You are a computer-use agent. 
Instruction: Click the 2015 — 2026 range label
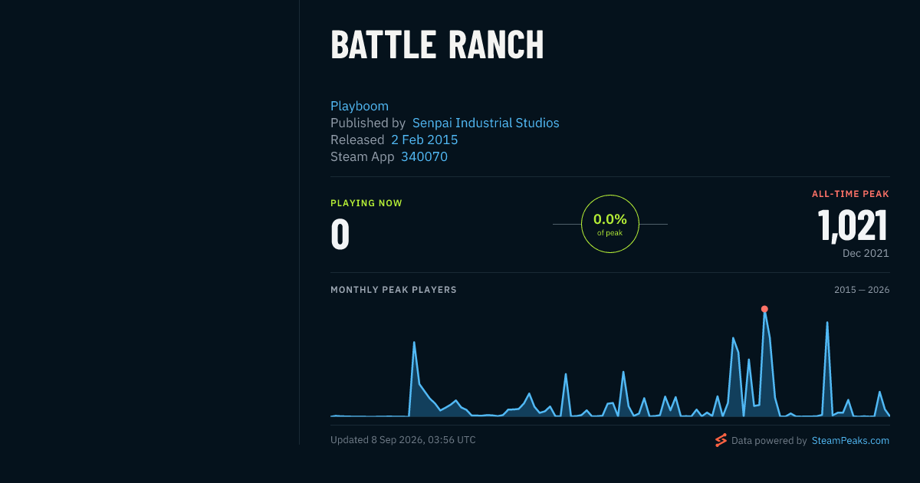point(862,290)
